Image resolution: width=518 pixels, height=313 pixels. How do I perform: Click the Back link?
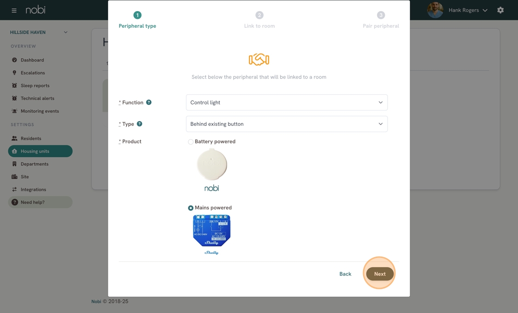(x=345, y=274)
